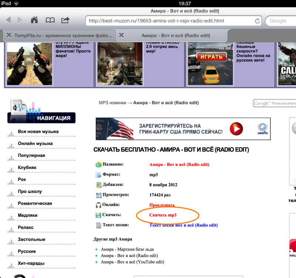
Task: Click the Скачать mp3 download link
Action: point(163,215)
